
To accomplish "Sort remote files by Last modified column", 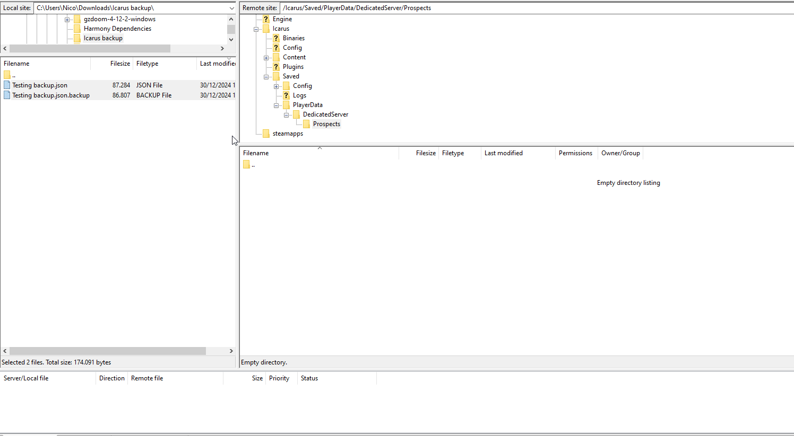I will (518, 153).
